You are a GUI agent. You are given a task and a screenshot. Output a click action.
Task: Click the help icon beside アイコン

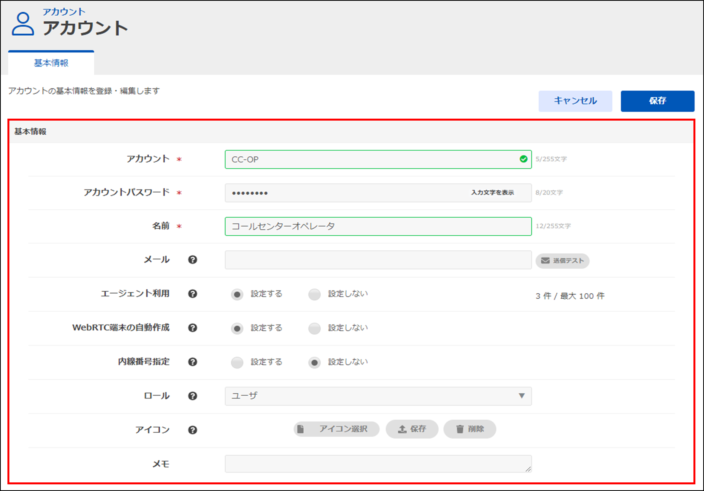pyautogui.click(x=192, y=430)
